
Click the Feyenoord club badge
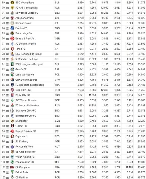[x=12, y=136]
